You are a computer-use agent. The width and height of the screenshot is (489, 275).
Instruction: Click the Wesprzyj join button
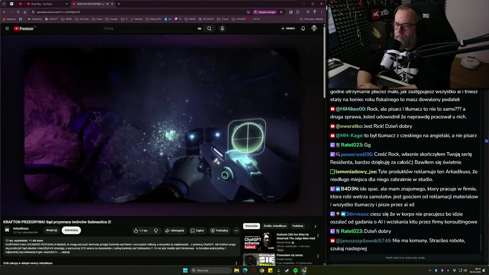click(52, 230)
